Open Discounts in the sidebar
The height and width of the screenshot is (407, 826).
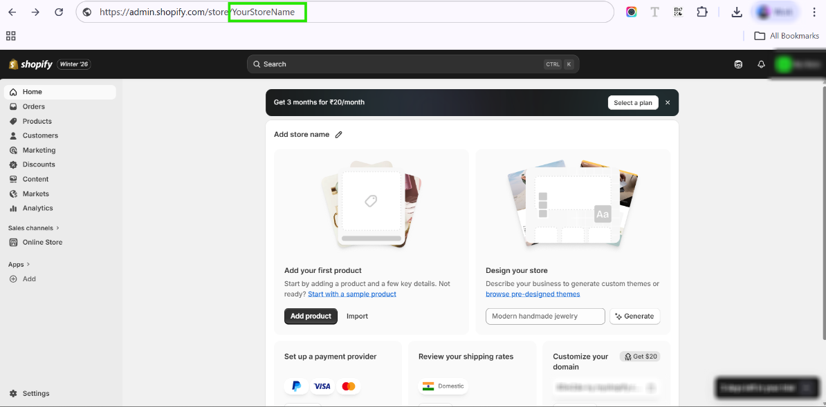39,164
